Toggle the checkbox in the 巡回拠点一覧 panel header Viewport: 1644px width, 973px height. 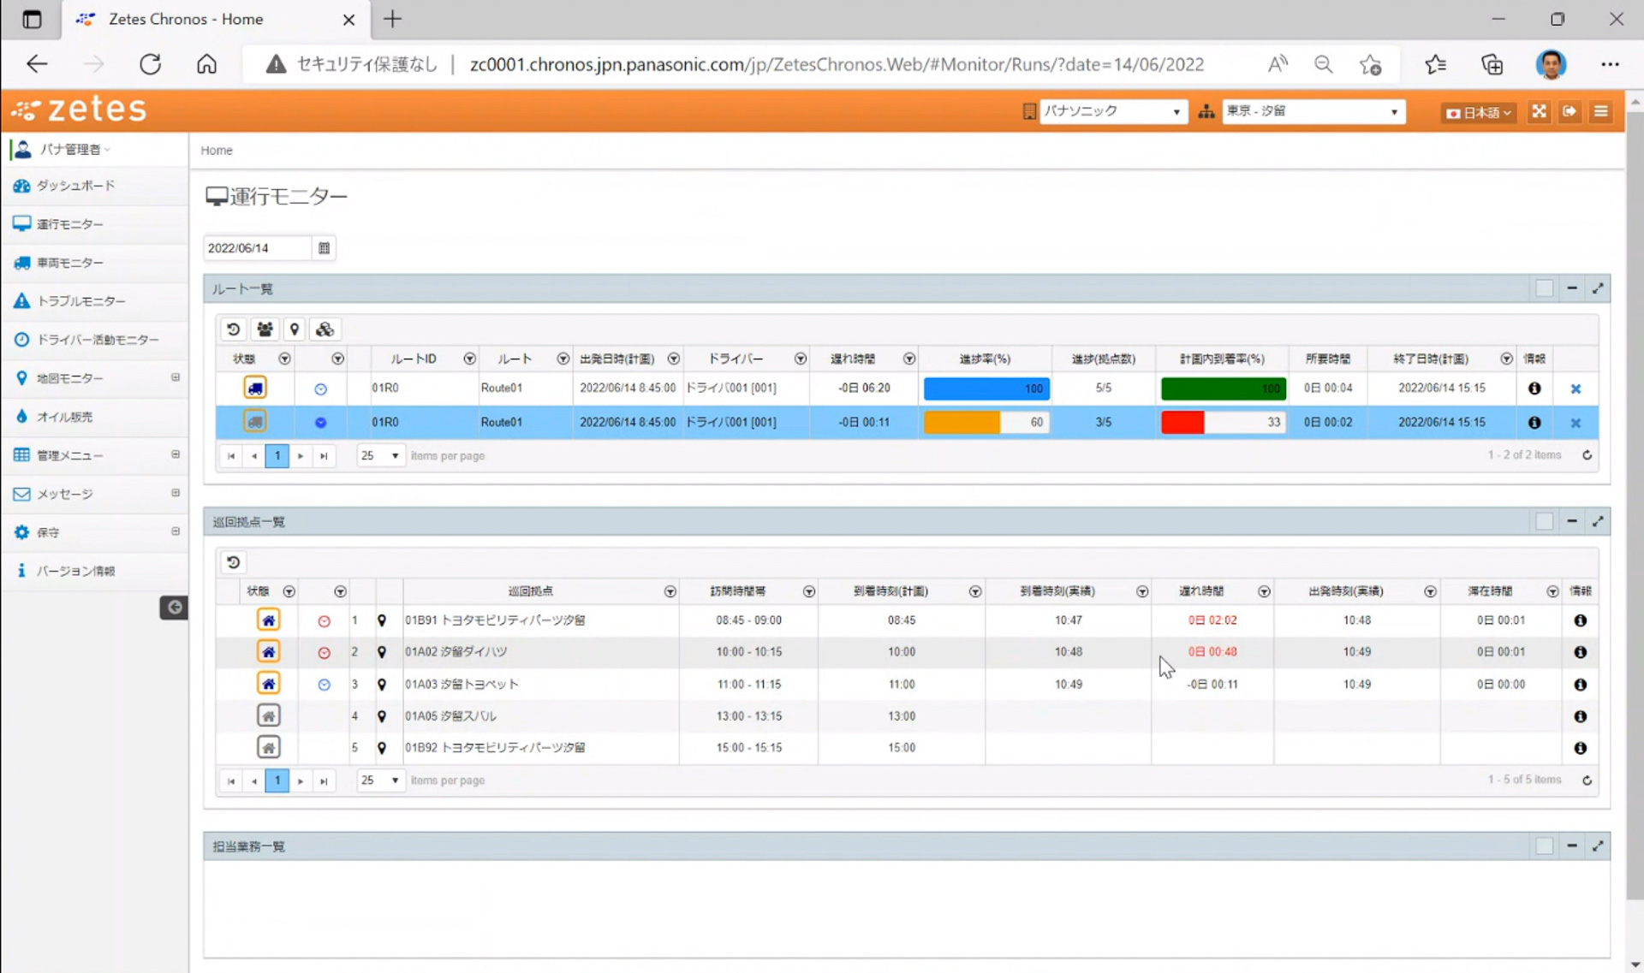pyautogui.click(x=1544, y=521)
